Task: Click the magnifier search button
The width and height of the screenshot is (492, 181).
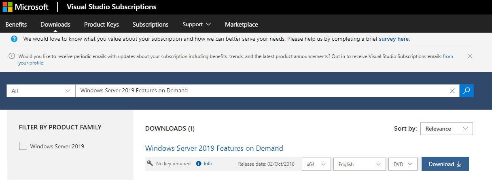Action: (467, 91)
